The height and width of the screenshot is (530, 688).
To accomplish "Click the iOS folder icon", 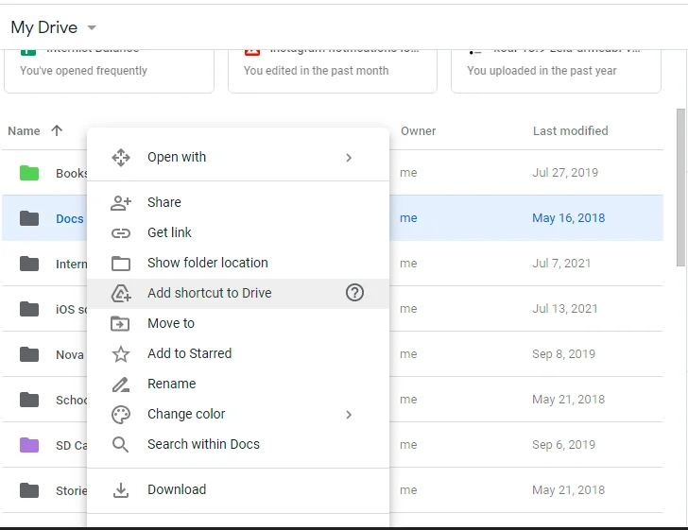I will coord(29,309).
